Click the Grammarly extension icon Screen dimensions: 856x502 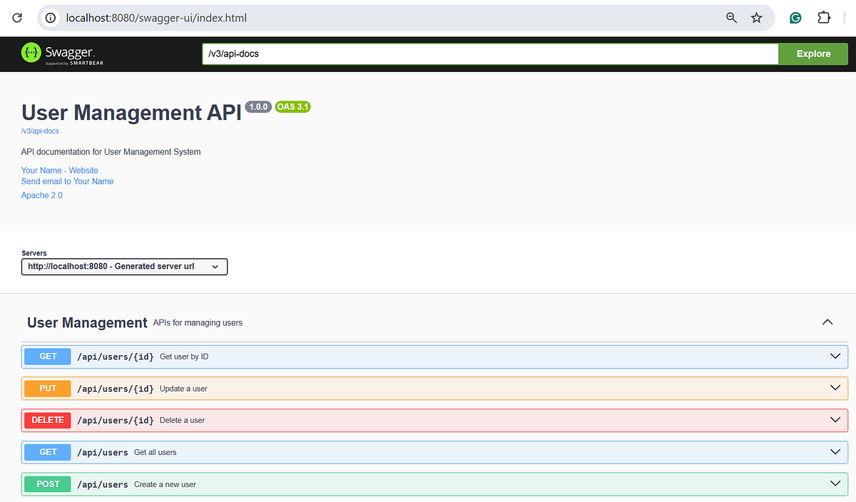click(795, 17)
